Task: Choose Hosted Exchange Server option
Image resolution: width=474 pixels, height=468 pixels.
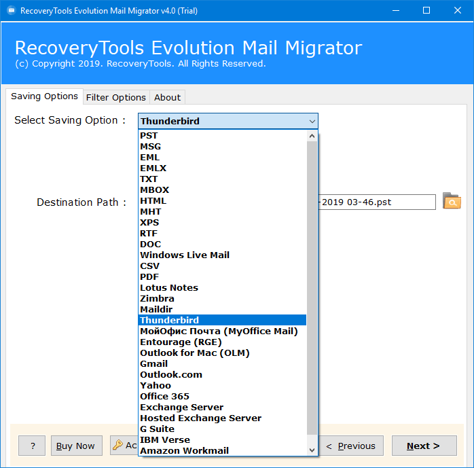Action: click(222, 418)
